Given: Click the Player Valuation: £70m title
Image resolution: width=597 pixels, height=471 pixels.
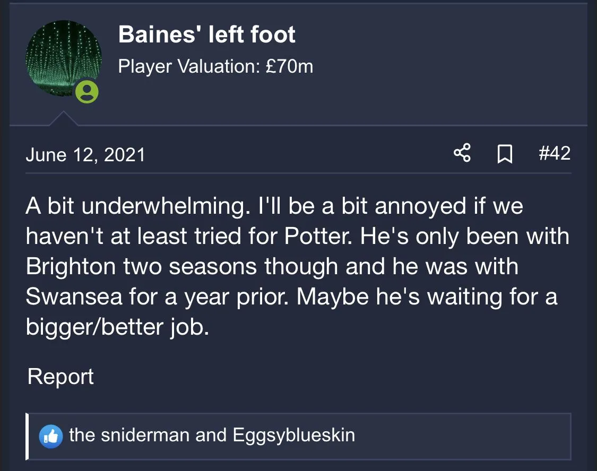Looking at the screenshot, I should point(215,67).
